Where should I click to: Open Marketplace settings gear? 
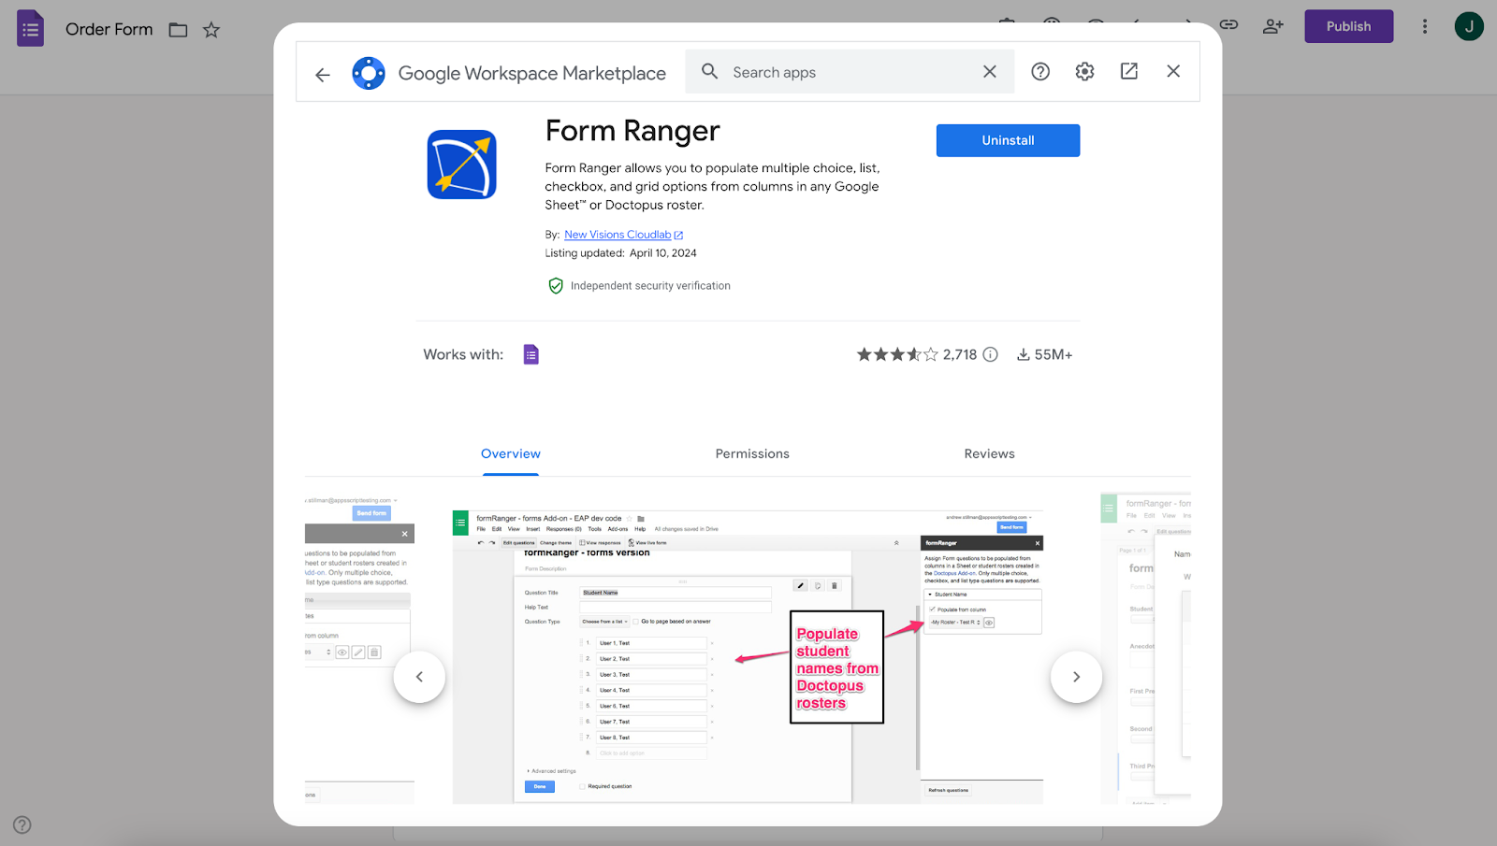[1084, 72]
